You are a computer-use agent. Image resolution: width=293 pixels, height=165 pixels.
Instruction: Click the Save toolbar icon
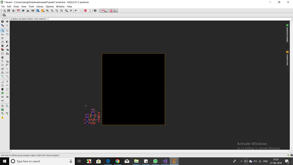[x=8, y=11]
